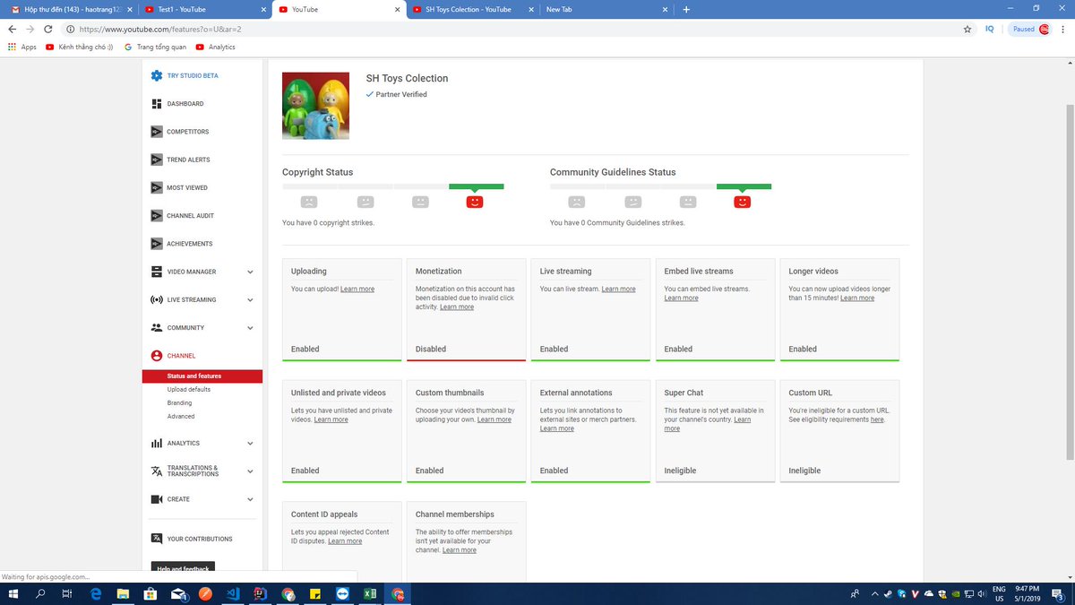Click Learn more in Content ID appeals card
This screenshot has width=1075, height=605.
coord(345,541)
